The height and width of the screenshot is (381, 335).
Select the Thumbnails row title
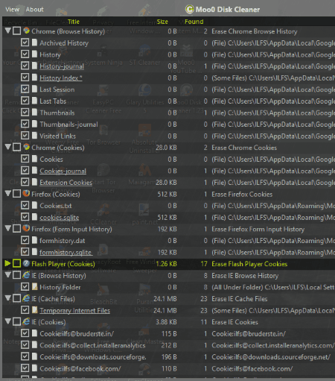click(57, 113)
